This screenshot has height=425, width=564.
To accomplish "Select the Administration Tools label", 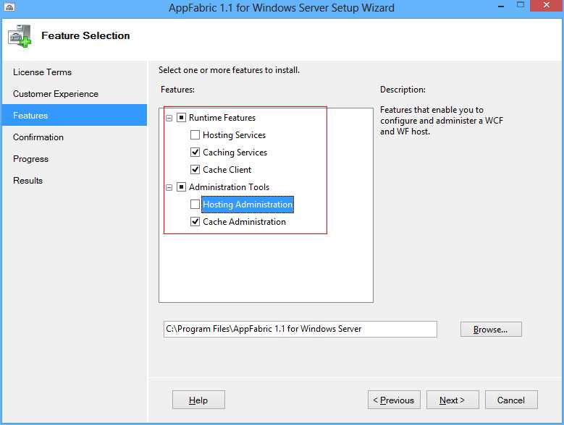I will click(x=229, y=187).
